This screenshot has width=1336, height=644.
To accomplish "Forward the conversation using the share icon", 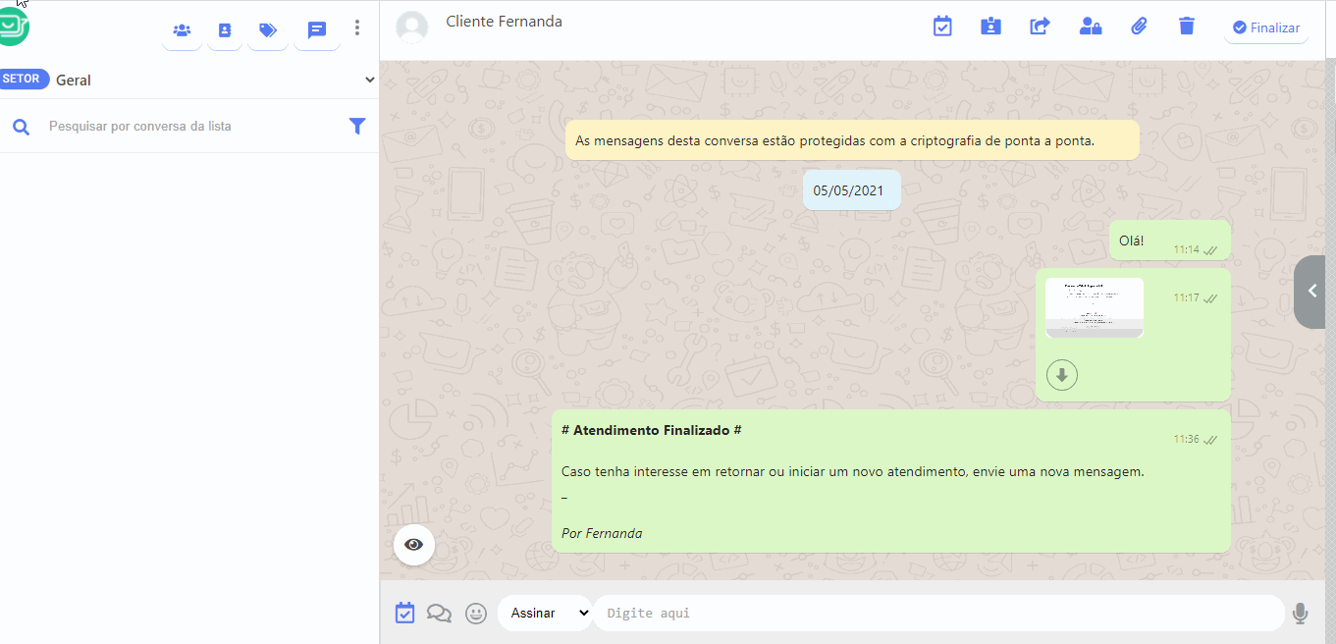I will tap(1040, 27).
